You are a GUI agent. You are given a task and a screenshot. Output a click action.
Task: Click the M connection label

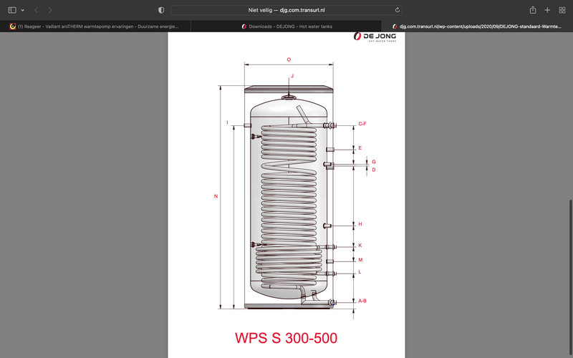click(360, 260)
